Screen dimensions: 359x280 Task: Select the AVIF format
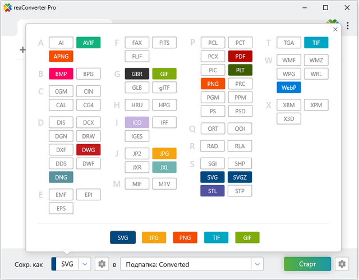click(x=88, y=43)
